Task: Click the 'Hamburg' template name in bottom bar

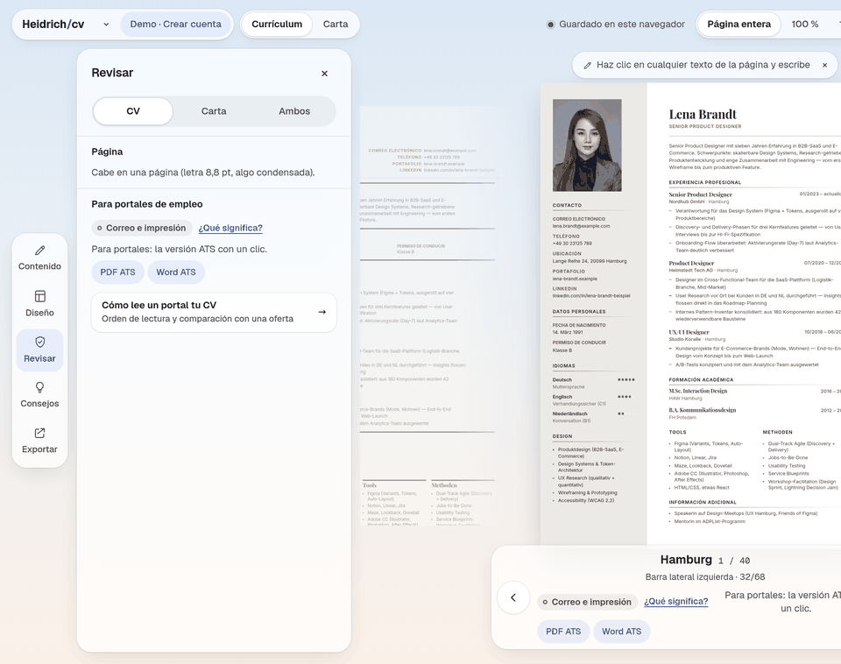Action: (x=686, y=560)
